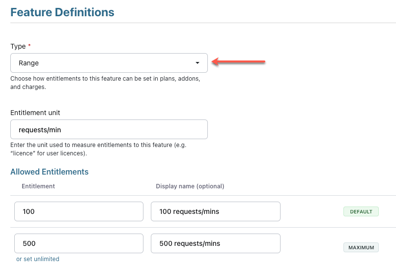Click the Feature Definitions heading

(x=62, y=12)
